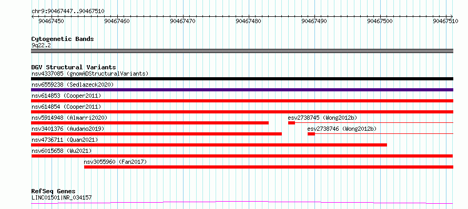Click the chr9:90467447..90467510 region label

[x=68, y=12]
